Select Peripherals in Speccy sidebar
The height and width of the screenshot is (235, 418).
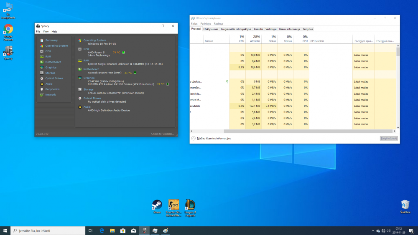coord(52,89)
